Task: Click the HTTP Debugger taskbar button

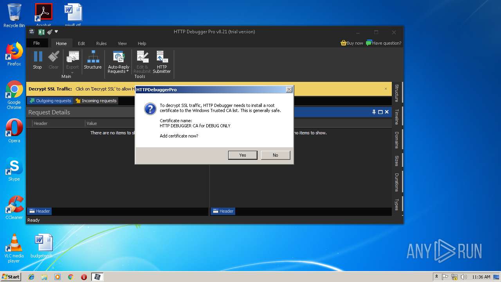Action: 97,277
